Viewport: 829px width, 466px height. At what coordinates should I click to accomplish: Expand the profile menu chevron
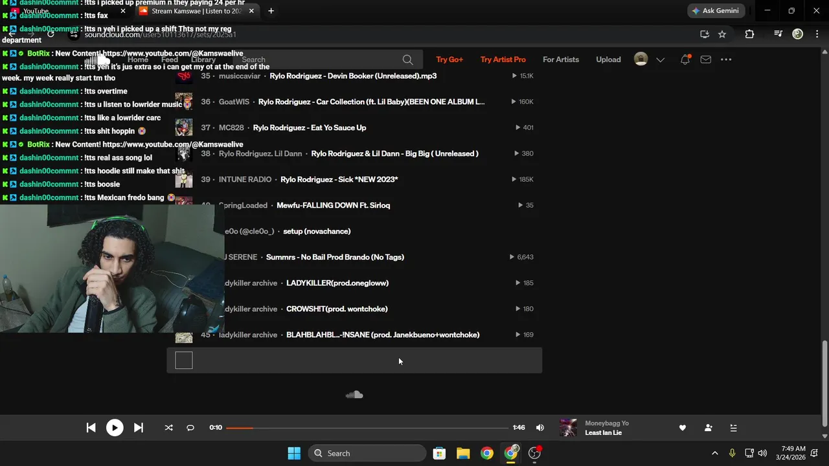click(660, 60)
